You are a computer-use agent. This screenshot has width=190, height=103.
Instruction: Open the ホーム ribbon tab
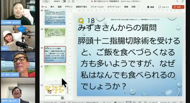[x=44, y=7]
